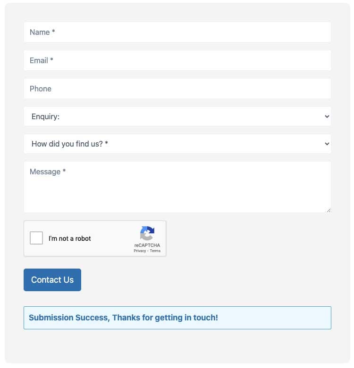The height and width of the screenshot is (368, 354).
Task: Click the 'Thanks for getting in touch!' text
Action: click(165, 318)
